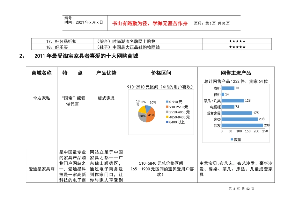Select the 编号 label in header
The image size is (303, 214).
pyautogui.click(x=69, y=18)
